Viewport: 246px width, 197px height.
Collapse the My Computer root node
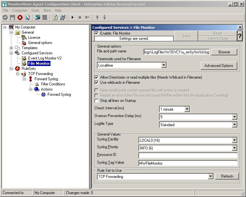[x=5, y=27]
